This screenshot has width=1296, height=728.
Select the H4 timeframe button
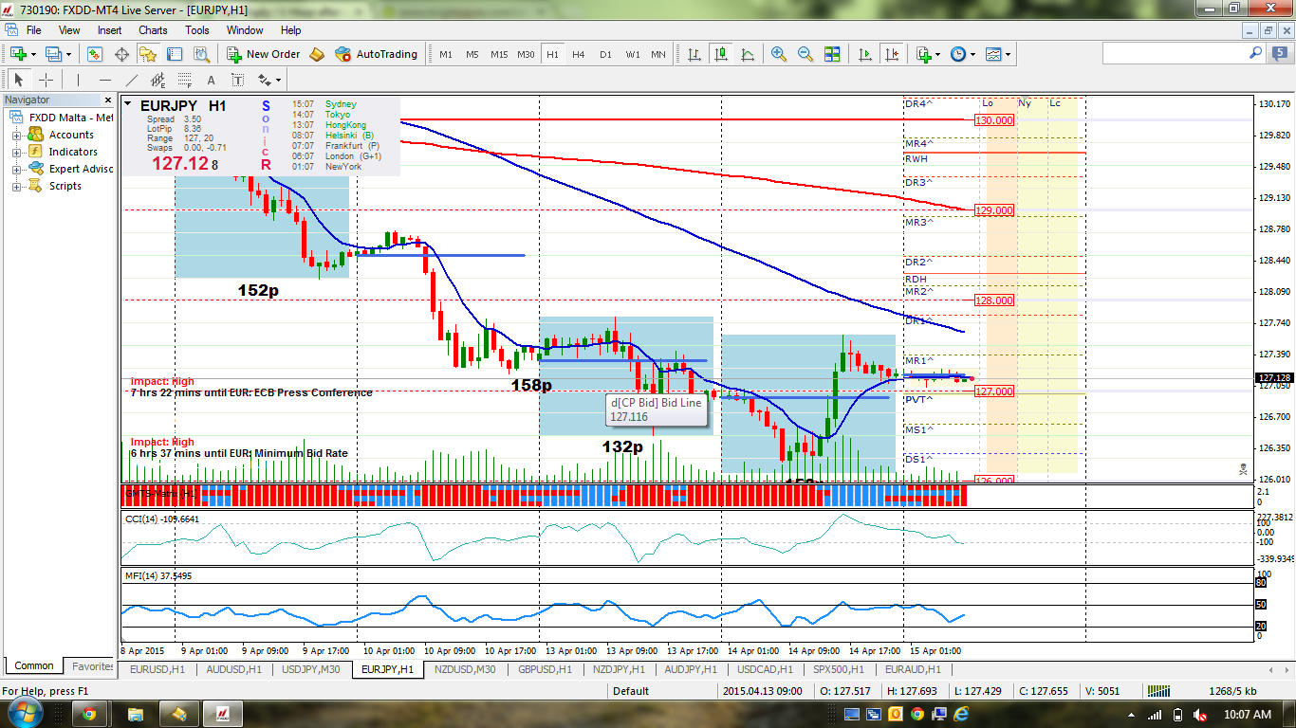click(x=579, y=54)
